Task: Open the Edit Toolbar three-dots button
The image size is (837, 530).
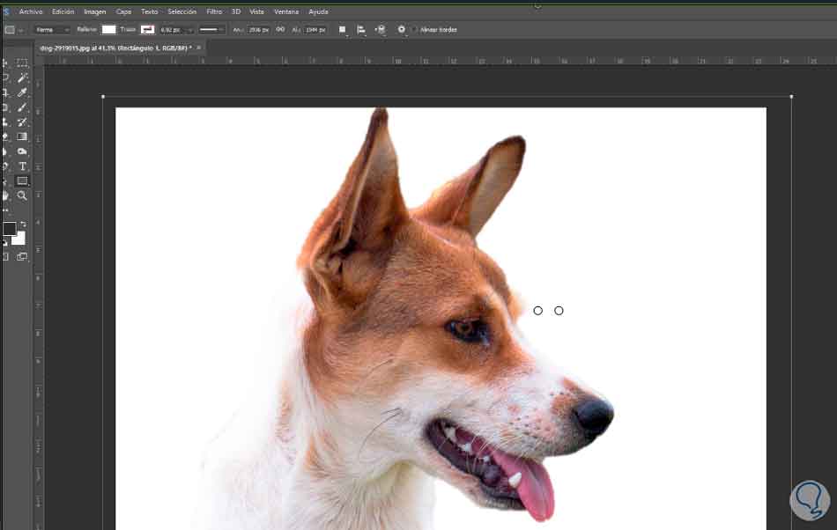Action: pos(5,210)
